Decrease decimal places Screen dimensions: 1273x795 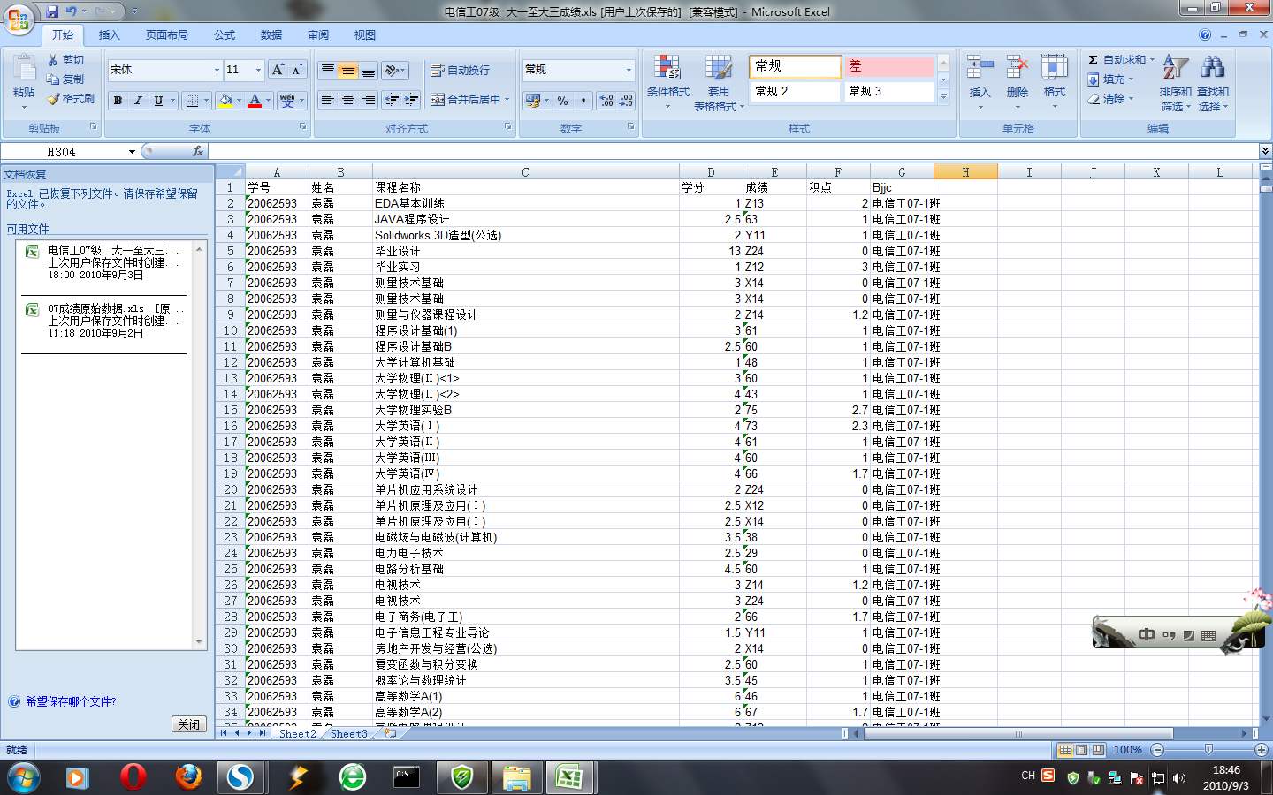(627, 101)
